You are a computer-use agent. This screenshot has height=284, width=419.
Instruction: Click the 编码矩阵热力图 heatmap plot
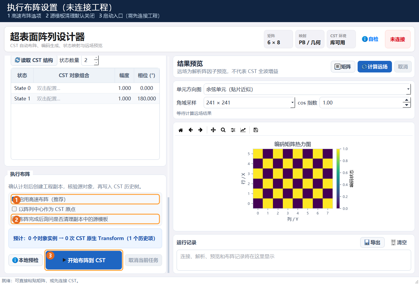point(293,179)
